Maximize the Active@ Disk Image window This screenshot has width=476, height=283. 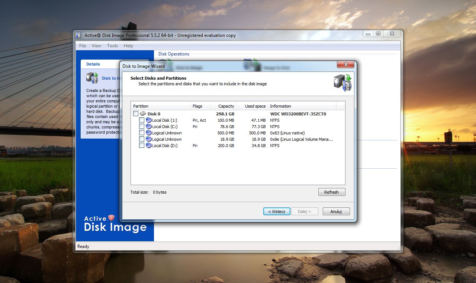tap(378, 34)
